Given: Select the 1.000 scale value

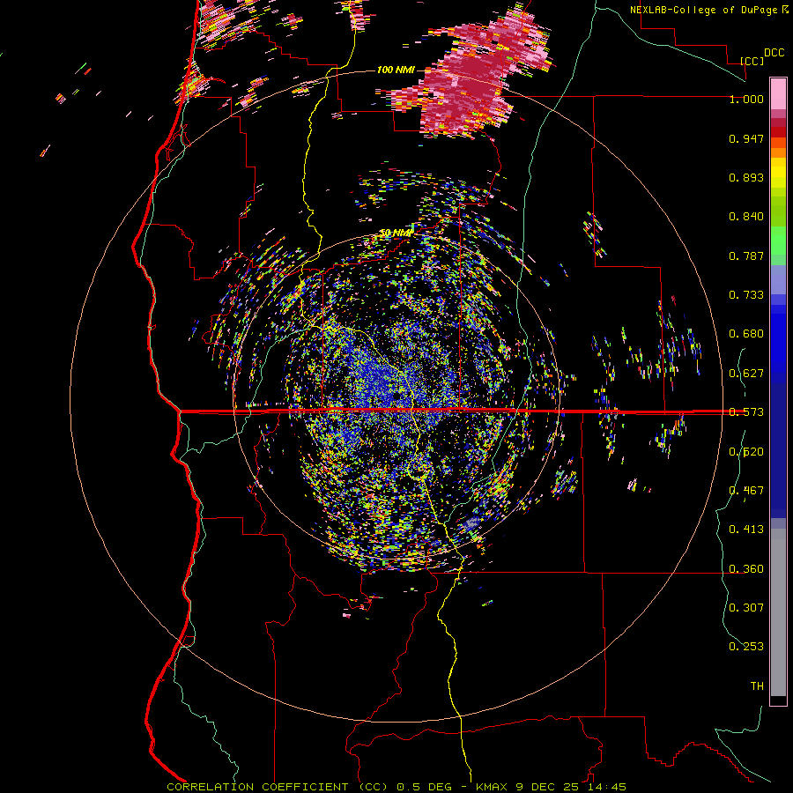Looking at the screenshot, I should click(746, 99).
